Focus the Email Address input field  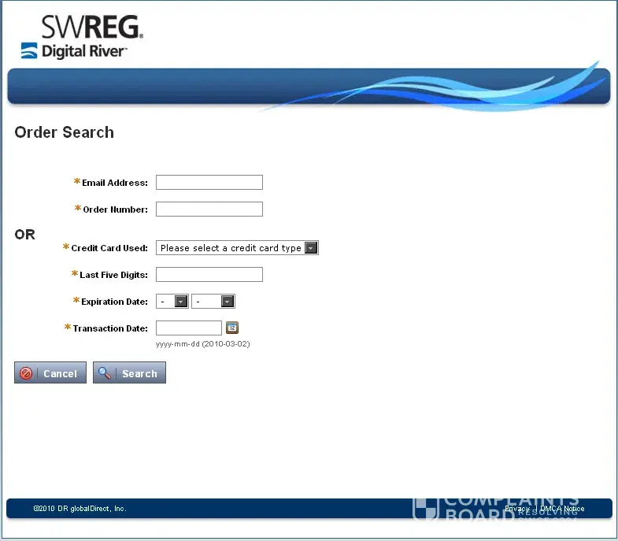(x=209, y=182)
